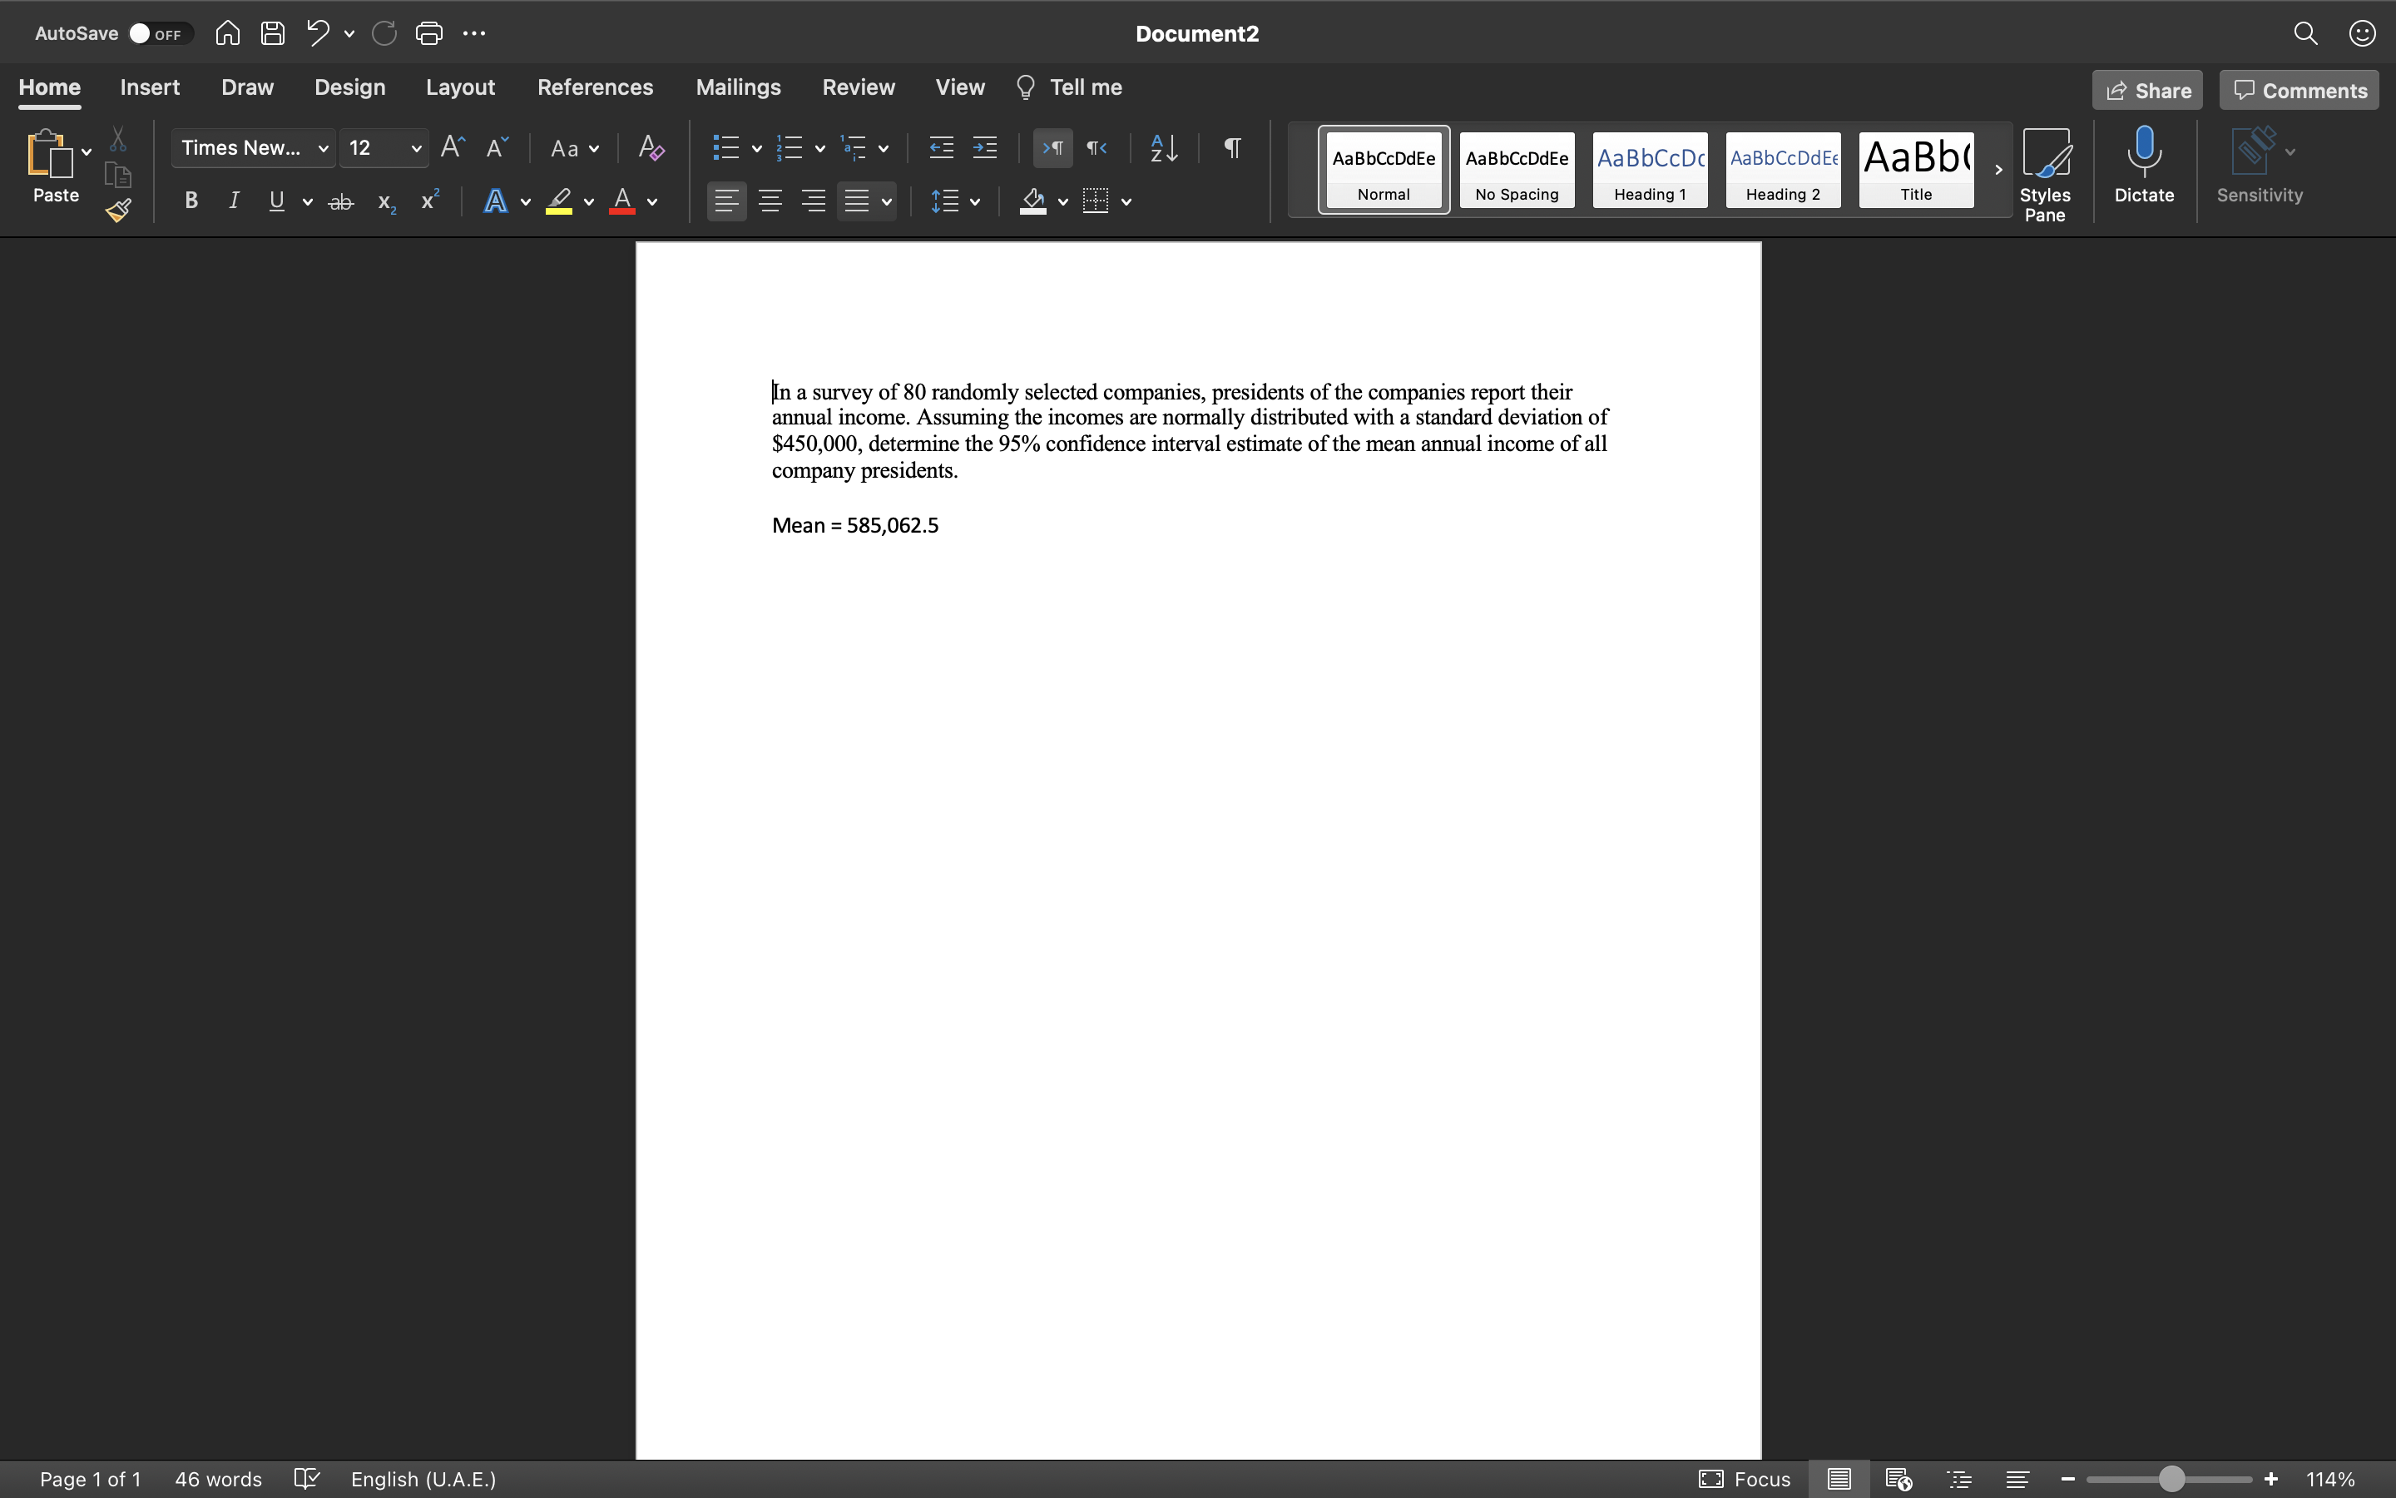Image resolution: width=2396 pixels, height=1498 pixels.
Task: Open the Comments button
Action: coord(2299,90)
